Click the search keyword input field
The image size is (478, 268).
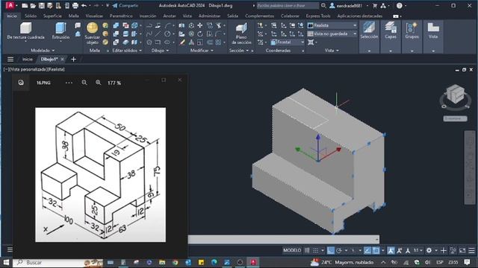coord(288,5)
